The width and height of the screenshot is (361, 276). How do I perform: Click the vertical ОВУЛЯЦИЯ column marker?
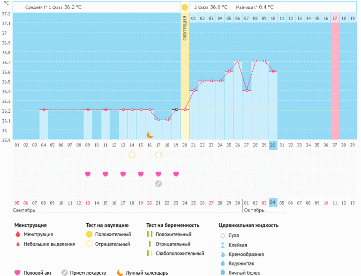pyautogui.click(x=185, y=28)
